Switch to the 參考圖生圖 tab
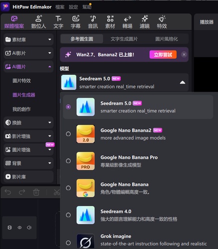Screen dimensions: 218x249 coord(82,39)
